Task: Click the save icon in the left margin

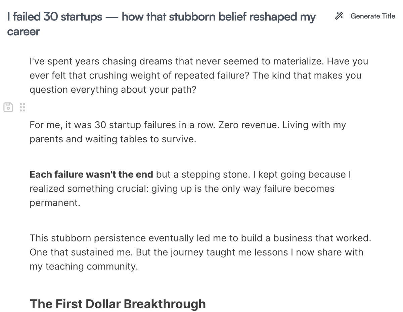Action: [8, 107]
